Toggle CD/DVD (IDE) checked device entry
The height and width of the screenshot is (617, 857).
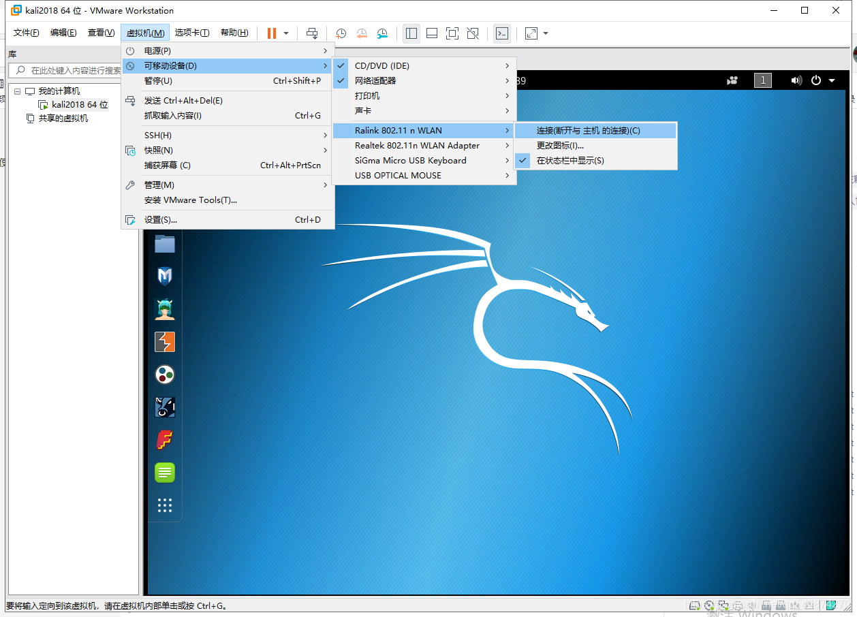[x=425, y=66]
